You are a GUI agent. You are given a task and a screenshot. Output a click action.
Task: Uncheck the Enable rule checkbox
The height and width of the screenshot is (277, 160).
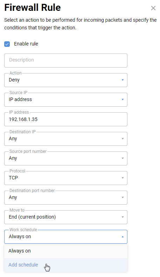click(7, 44)
